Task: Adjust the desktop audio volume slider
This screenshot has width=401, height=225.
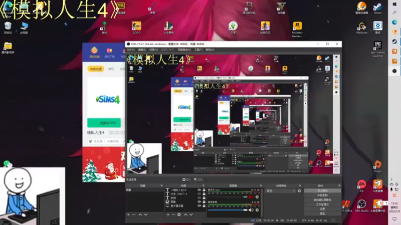Action: click(x=228, y=210)
